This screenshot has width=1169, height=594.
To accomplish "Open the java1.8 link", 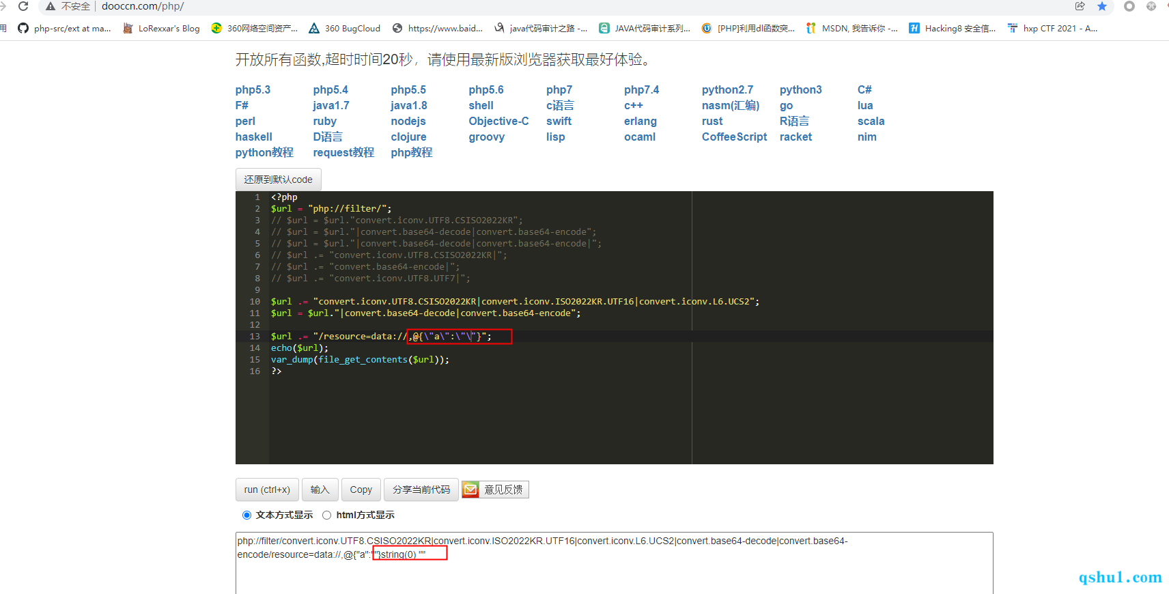I will point(409,105).
